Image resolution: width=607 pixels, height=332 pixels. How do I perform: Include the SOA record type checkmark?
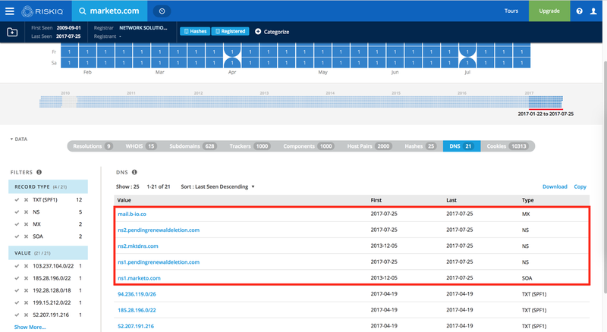tap(17, 236)
